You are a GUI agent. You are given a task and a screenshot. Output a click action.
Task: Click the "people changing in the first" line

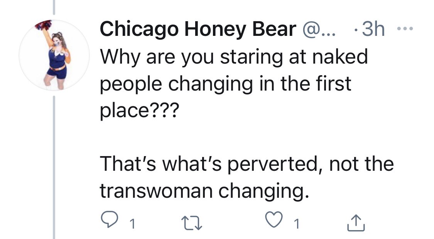click(x=226, y=84)
